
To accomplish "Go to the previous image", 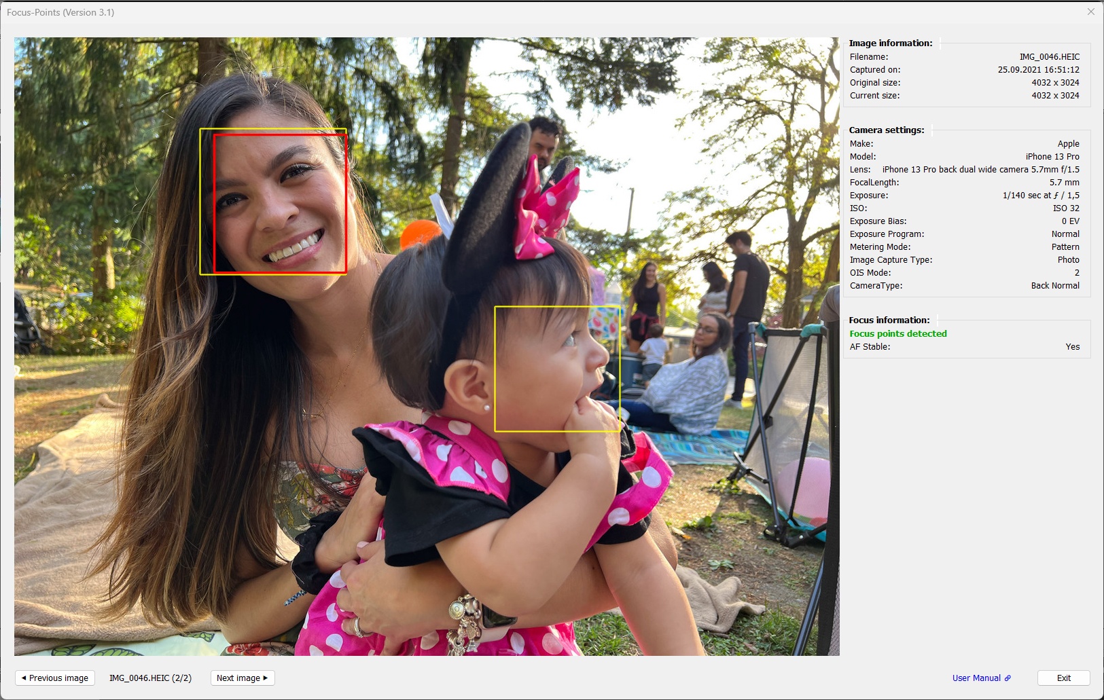I will pyautogui.click(x=54, y=678).
